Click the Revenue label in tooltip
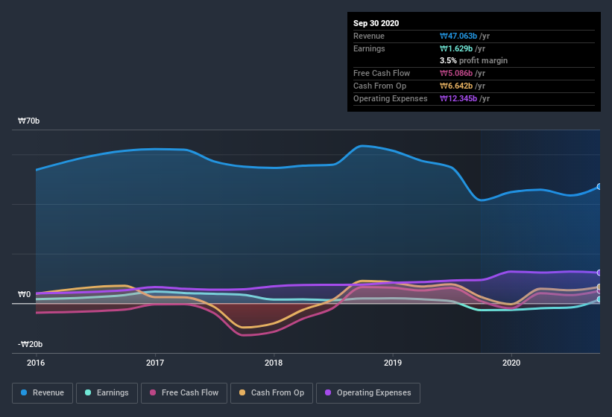The height and width of the screenshot is (417, 612). [x=369, y=36]
